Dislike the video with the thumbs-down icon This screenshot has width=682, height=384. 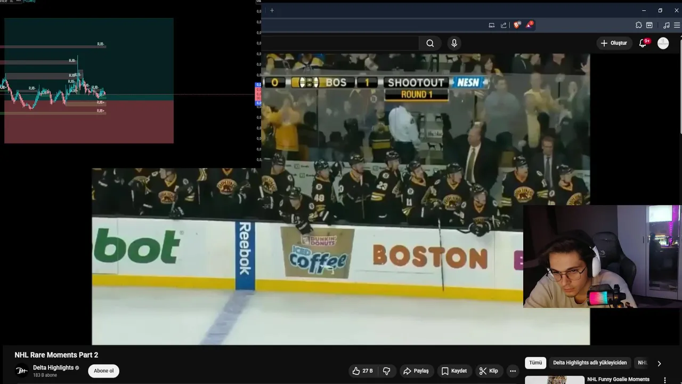tap(387, 371)
